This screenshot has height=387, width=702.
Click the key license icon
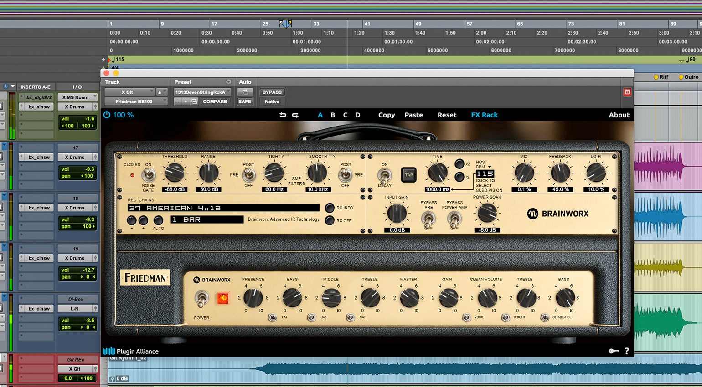[614, 351]
